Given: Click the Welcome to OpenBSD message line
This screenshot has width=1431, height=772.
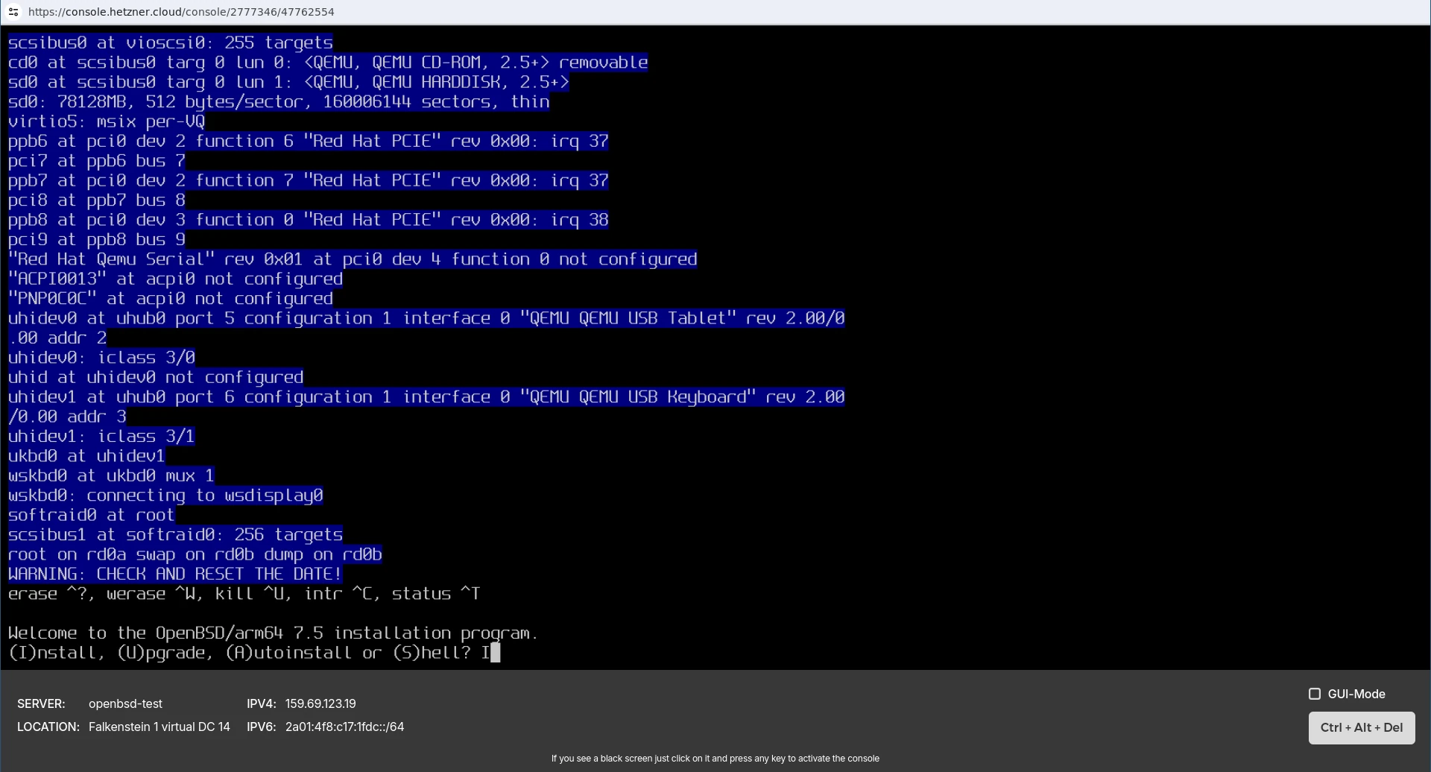Looking at the screenshot, I should 272,633.
